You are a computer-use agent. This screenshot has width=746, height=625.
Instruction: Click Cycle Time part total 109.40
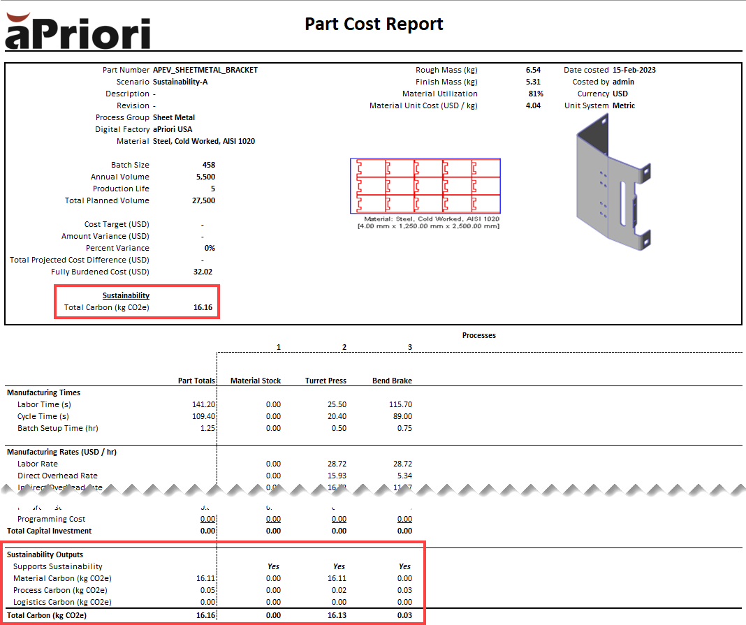click(204, 416)
